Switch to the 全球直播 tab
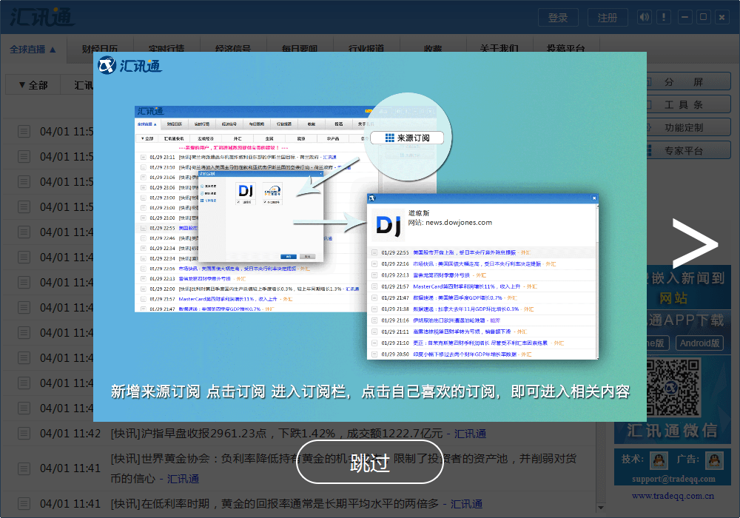The image size is (740, 518). 33,49
